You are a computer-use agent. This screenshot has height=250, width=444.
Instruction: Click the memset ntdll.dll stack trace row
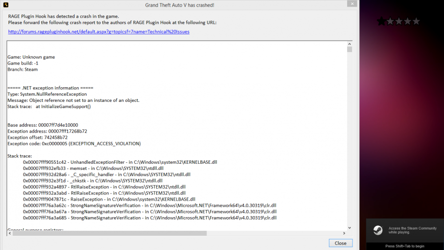point(93,169)
